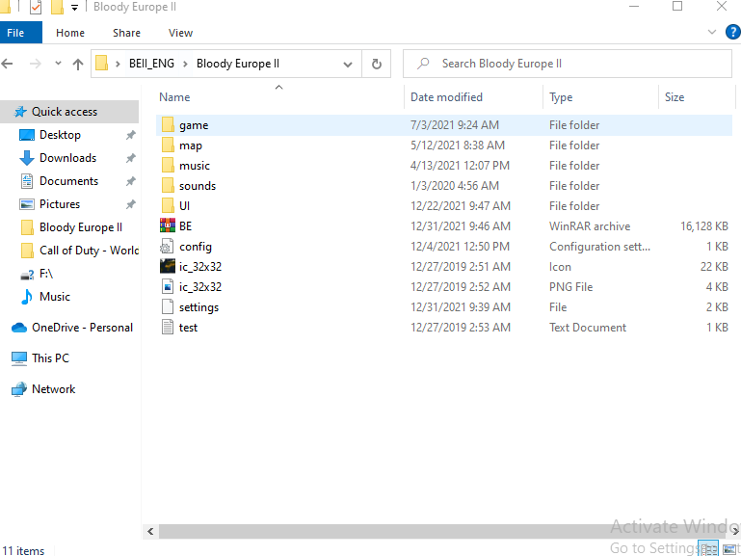Open Downloads in the navigation pane

67,158
